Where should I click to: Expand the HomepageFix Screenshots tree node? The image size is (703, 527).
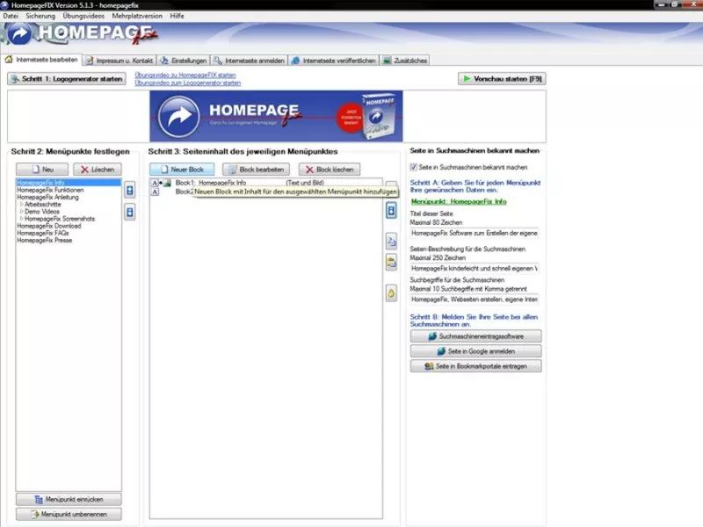coord(21,219)
